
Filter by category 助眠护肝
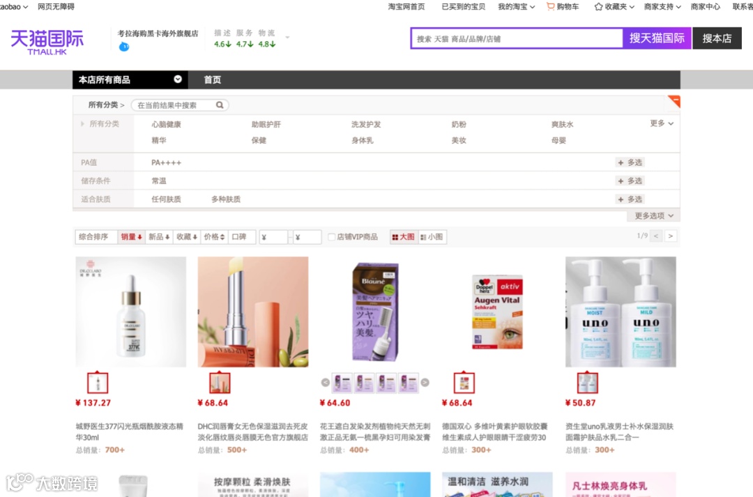266,124
